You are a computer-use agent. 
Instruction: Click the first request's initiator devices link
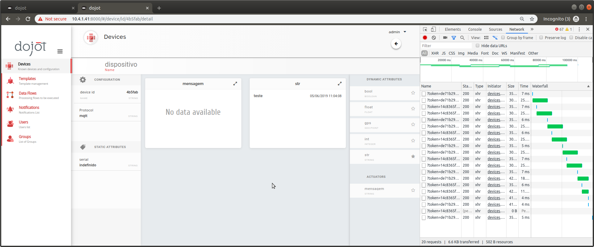[496, 93]
